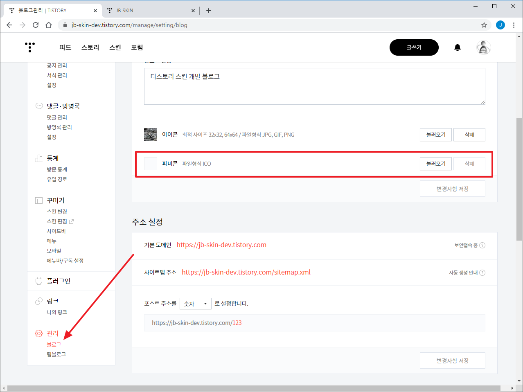Image resolution: width=523 pixels, height=392 pixels.
Task: Click the 링크 chain icon
Action: pyautogui.click(x=39, y=301)
